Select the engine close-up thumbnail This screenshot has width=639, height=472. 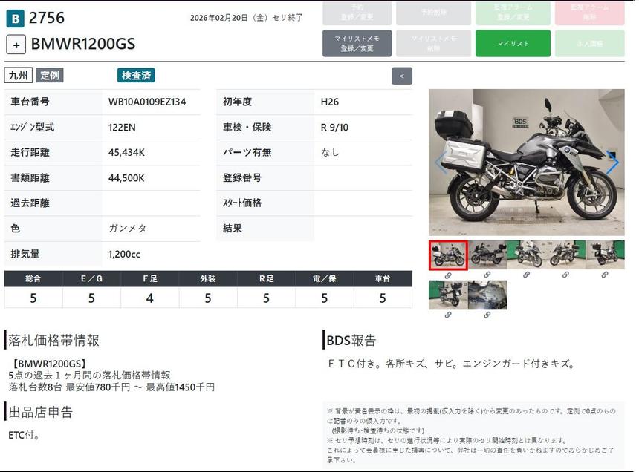tap(487, 295)
